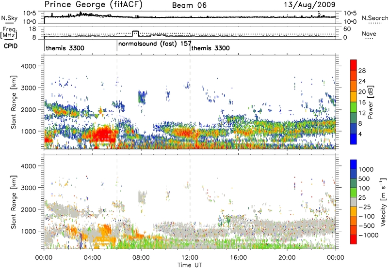Select the '4' Power colorbar label
This screenshot has height=268, width=388.
[360, 134]
